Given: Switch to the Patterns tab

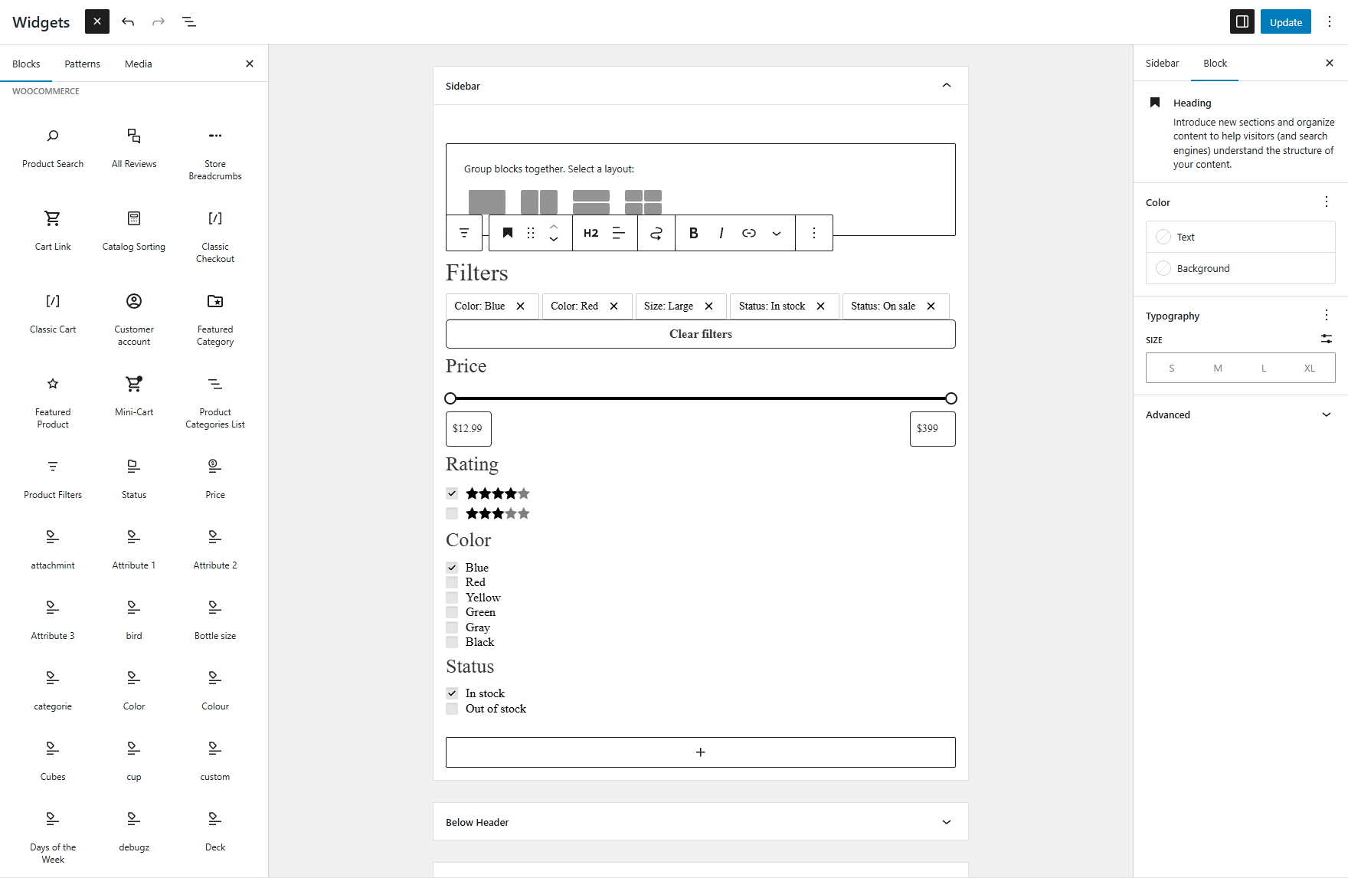Looking at the screenshot, I should [x=82, y=64].
